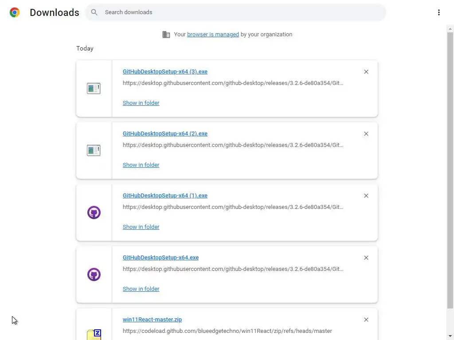
Task: Click the installer icon for GitHubDesktopSetup-x64 (2).exe
Action: (x=94, y=151)
